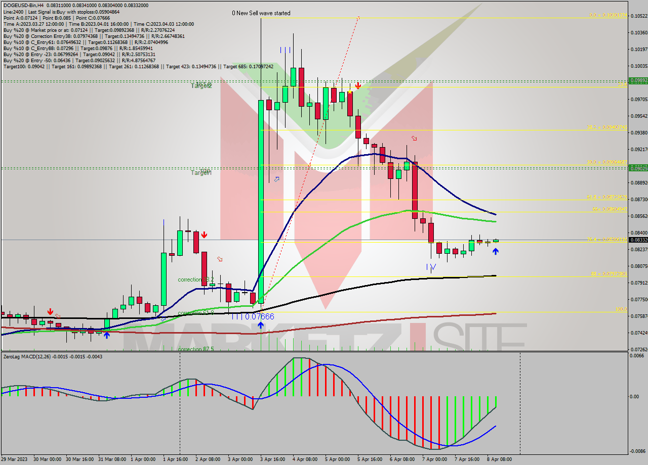Image resolution: width=648 pixels, height=465 pixels.
Task: Click the blue "I V" wave label
Action: [x=431, y=266]
